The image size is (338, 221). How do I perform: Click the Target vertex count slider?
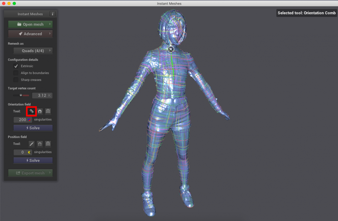tap(21, 95)
